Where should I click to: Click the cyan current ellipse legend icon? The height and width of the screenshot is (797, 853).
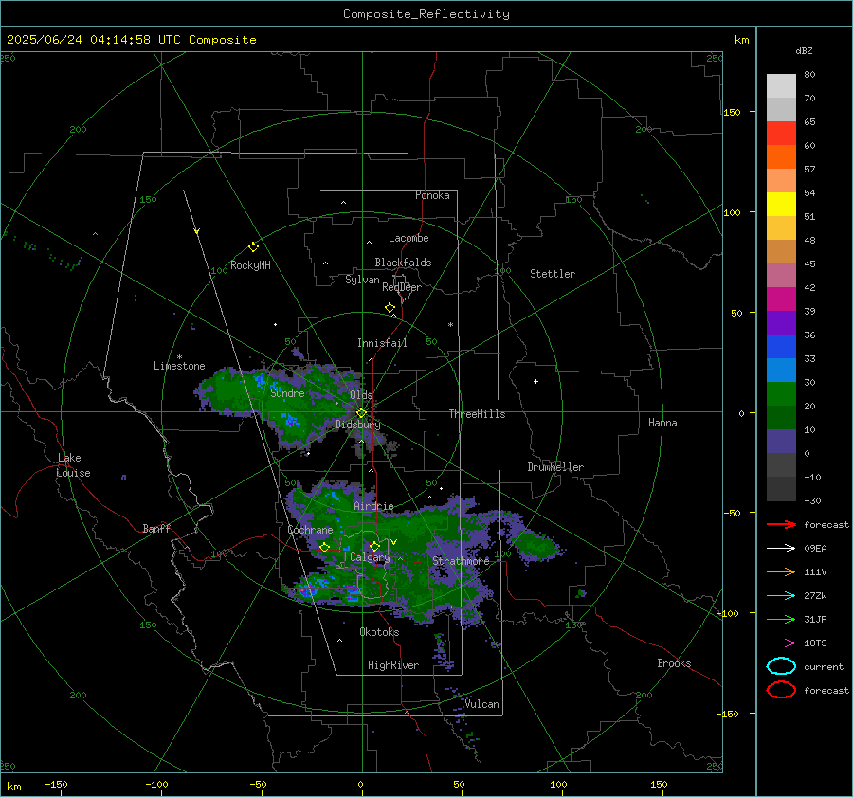point(781,666)
